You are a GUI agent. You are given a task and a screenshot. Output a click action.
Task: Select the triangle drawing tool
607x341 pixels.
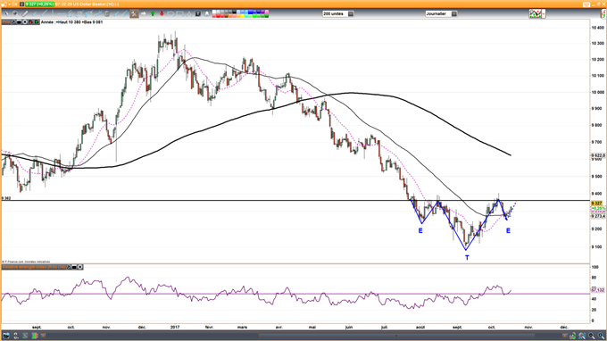pos(189,13)
